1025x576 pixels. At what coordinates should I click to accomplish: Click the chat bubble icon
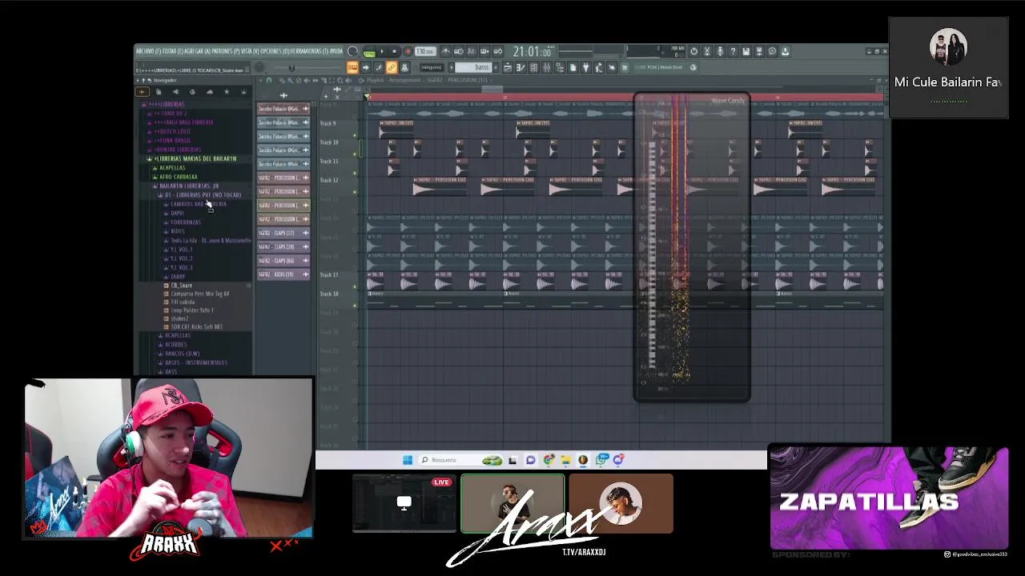pyautogui.click(x=772, y=51)
